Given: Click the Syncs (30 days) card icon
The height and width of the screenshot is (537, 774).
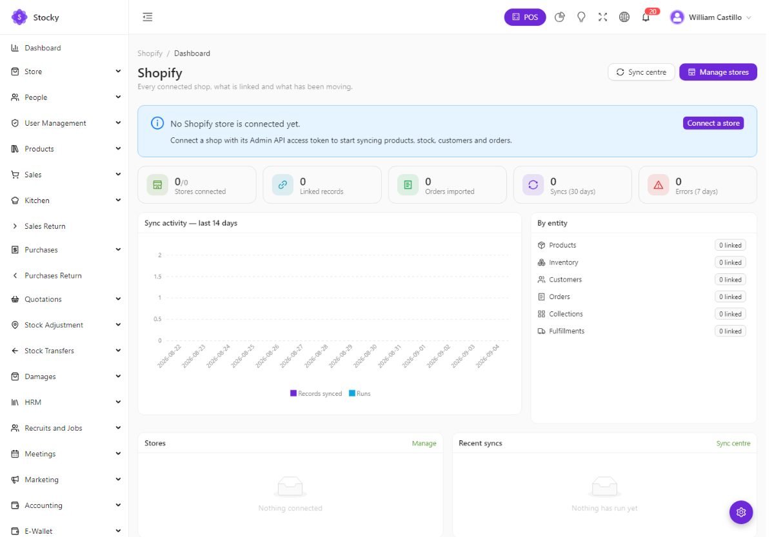Looking at the screenshot, I should tap(533, 185).
